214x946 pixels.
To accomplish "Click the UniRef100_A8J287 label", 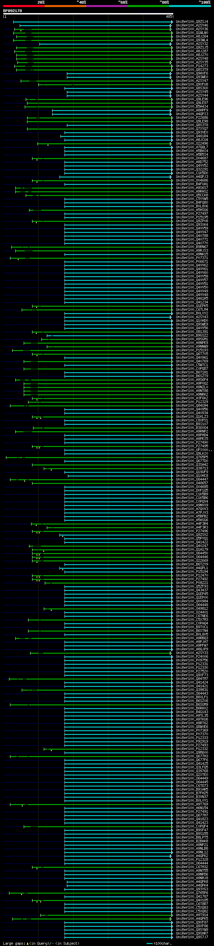I will click(x=192, y=51).
